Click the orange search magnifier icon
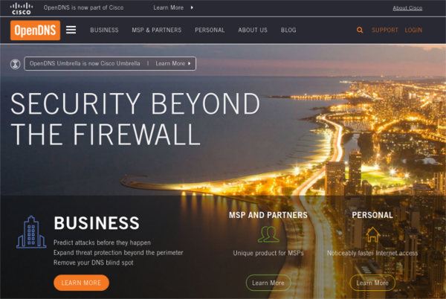The width and height of the screenshot is (446, 299). [360, 30]
